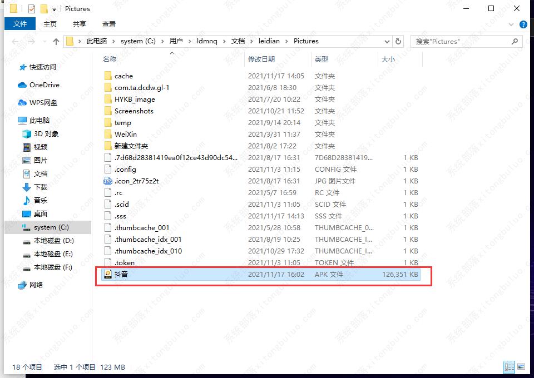Select the 新建文件夹 folder icon

108,146
